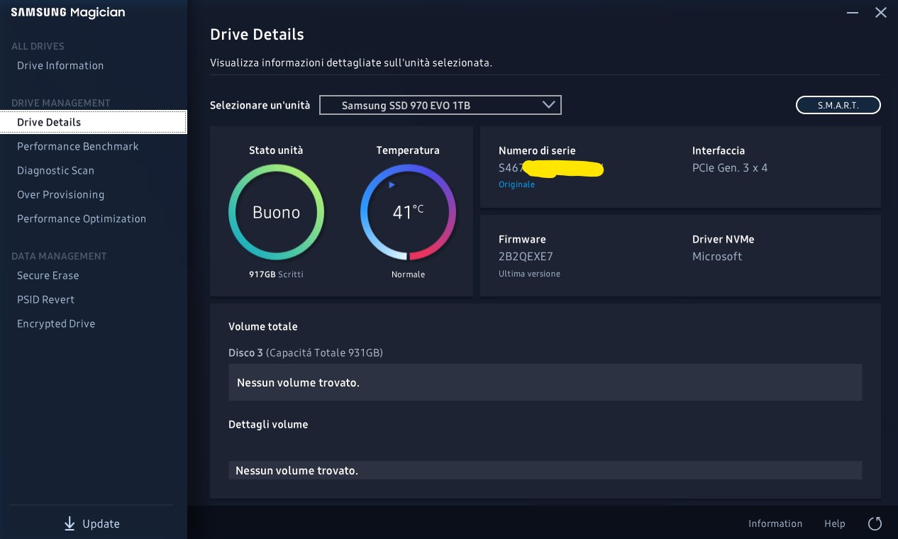Click the Dettagli volume 'Nessun volume trovato' row
Viewport: 898px width, 539px height.
click(x=545, y=470)
